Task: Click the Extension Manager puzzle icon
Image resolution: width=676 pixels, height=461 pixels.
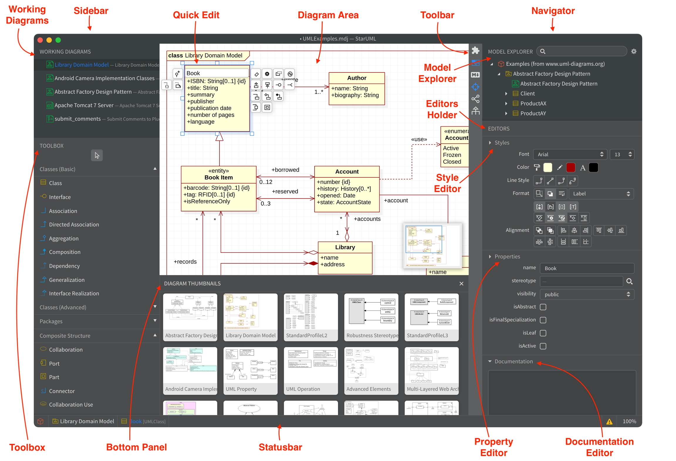Action: coord(475,50)
